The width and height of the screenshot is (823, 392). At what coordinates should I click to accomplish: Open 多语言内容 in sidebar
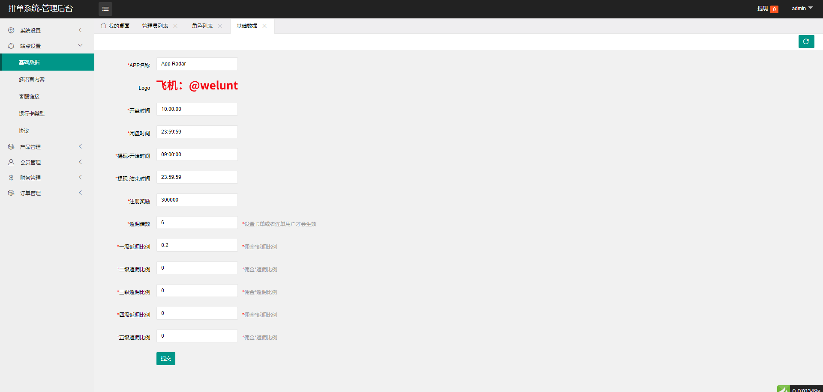pos(47,79)
